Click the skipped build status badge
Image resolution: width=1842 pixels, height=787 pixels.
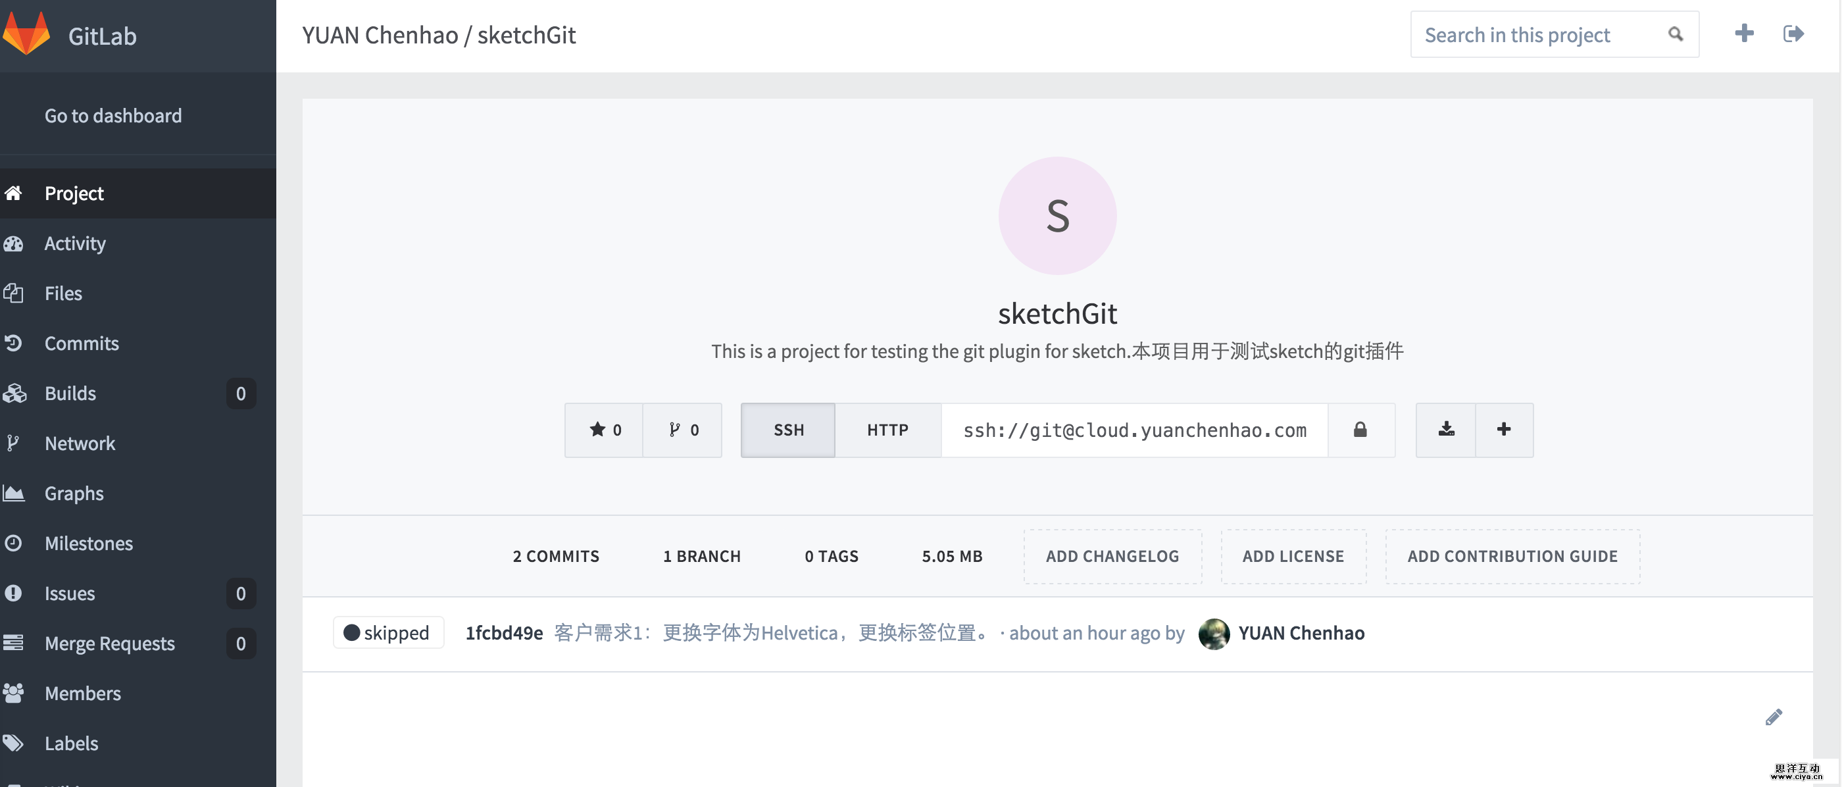coord(388,633)
